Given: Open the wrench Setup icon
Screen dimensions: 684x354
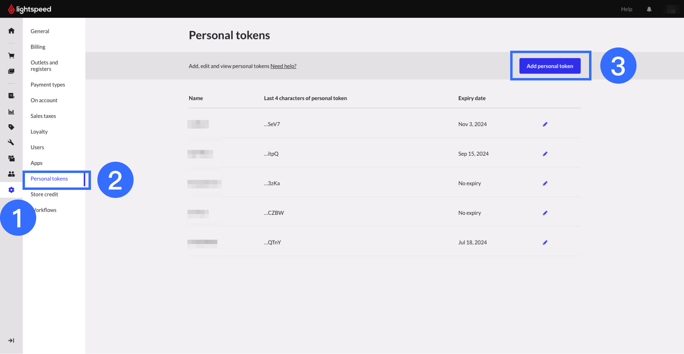Looking at the screenshot, I should click(x=11, y=142).
